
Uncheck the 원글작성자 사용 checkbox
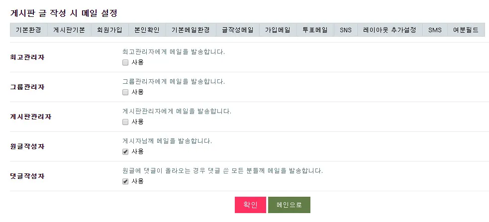tap(125, 152)
